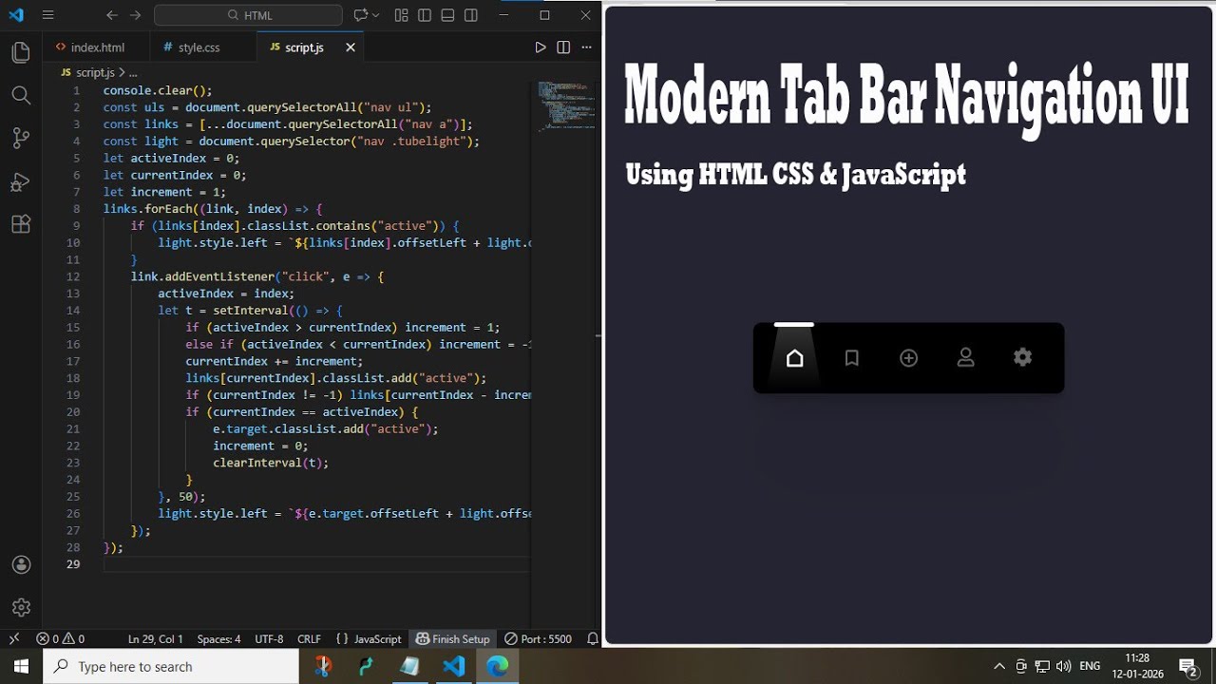Viewport: 1216px width, 684px height.
Task: Select the Profile tab in the preview nav
Action: pos(966,358)
